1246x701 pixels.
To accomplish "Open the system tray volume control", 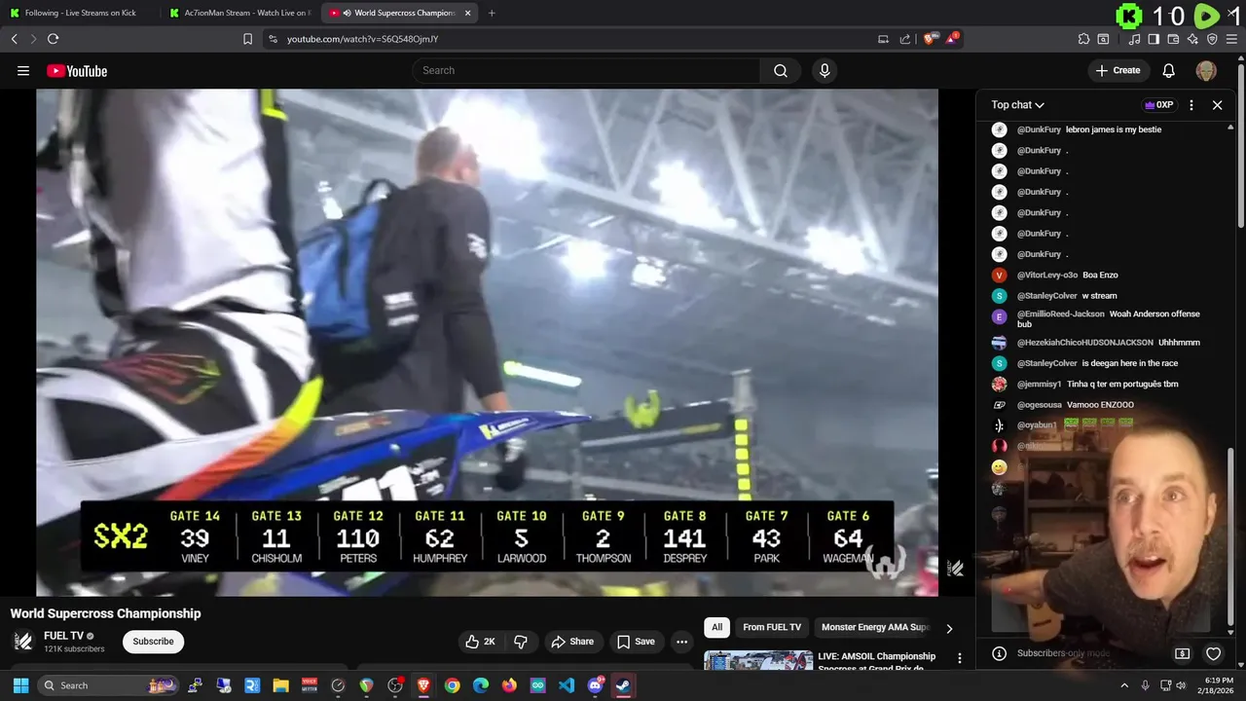I will 1182,685.
